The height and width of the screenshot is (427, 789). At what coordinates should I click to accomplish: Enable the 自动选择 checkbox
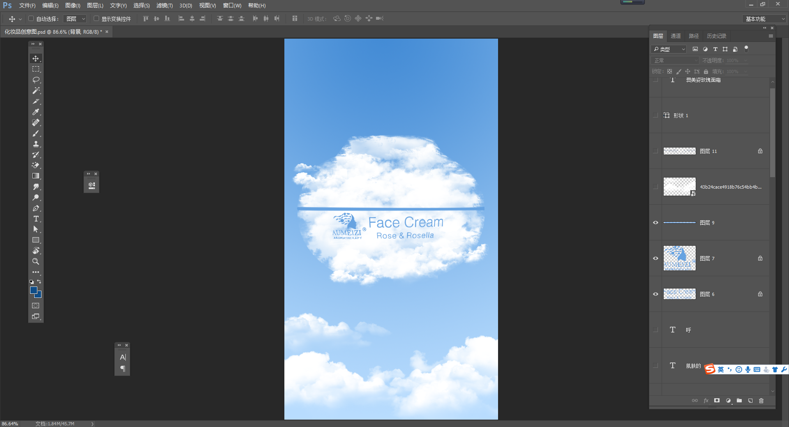point(31,18)
